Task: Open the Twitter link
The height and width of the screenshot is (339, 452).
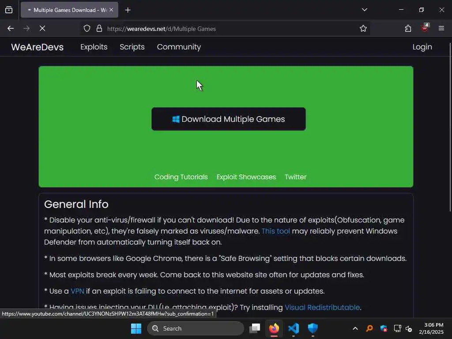Action: 295,177
